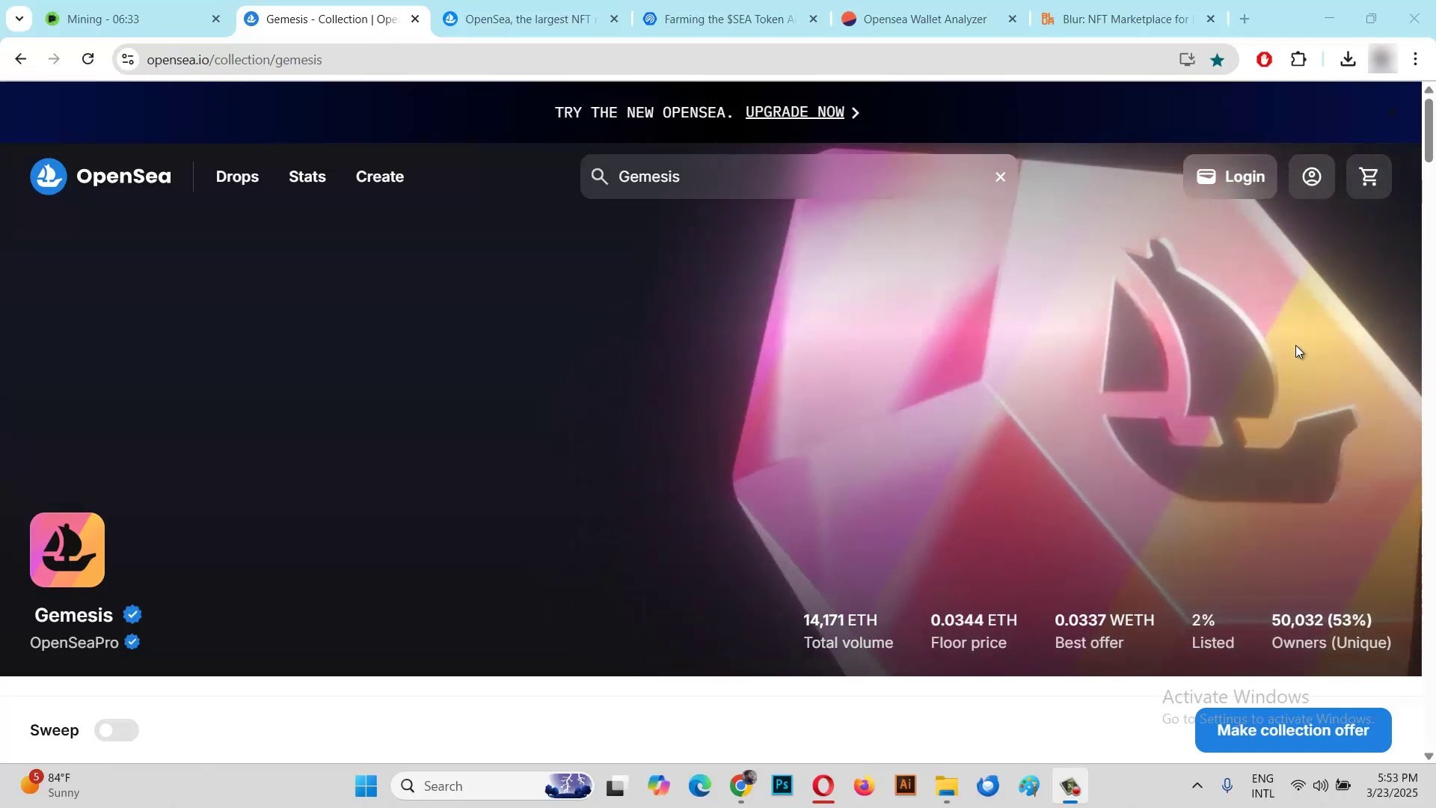Clear the Gemesis search with X icon
Viewport: 1436px width, 808px height.
pos(1000,177)
